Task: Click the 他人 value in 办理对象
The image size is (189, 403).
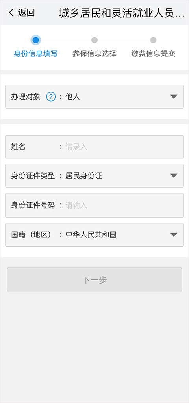Action: click(x=73, y=97)
